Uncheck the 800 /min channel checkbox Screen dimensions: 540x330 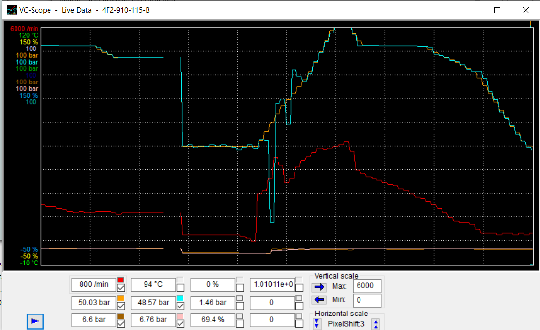click(121, 288)
